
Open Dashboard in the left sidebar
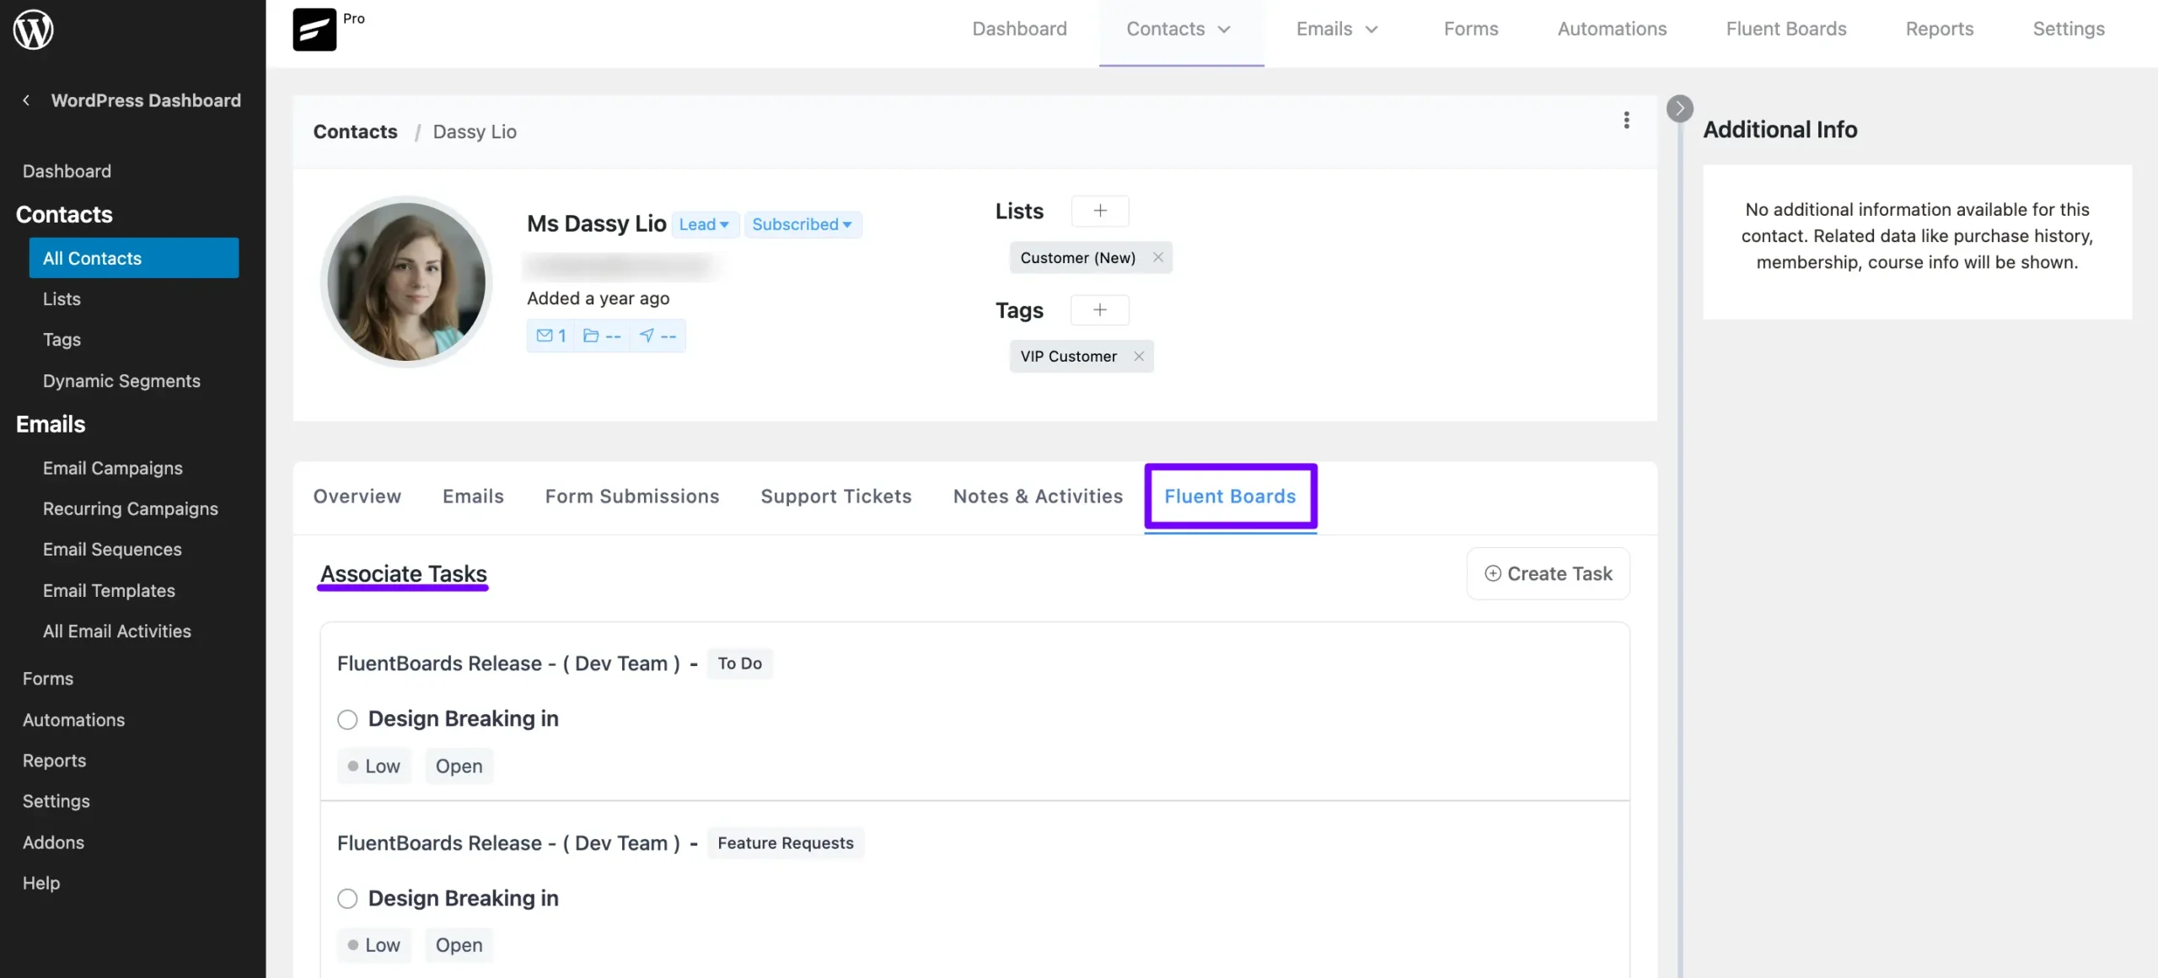67,171
